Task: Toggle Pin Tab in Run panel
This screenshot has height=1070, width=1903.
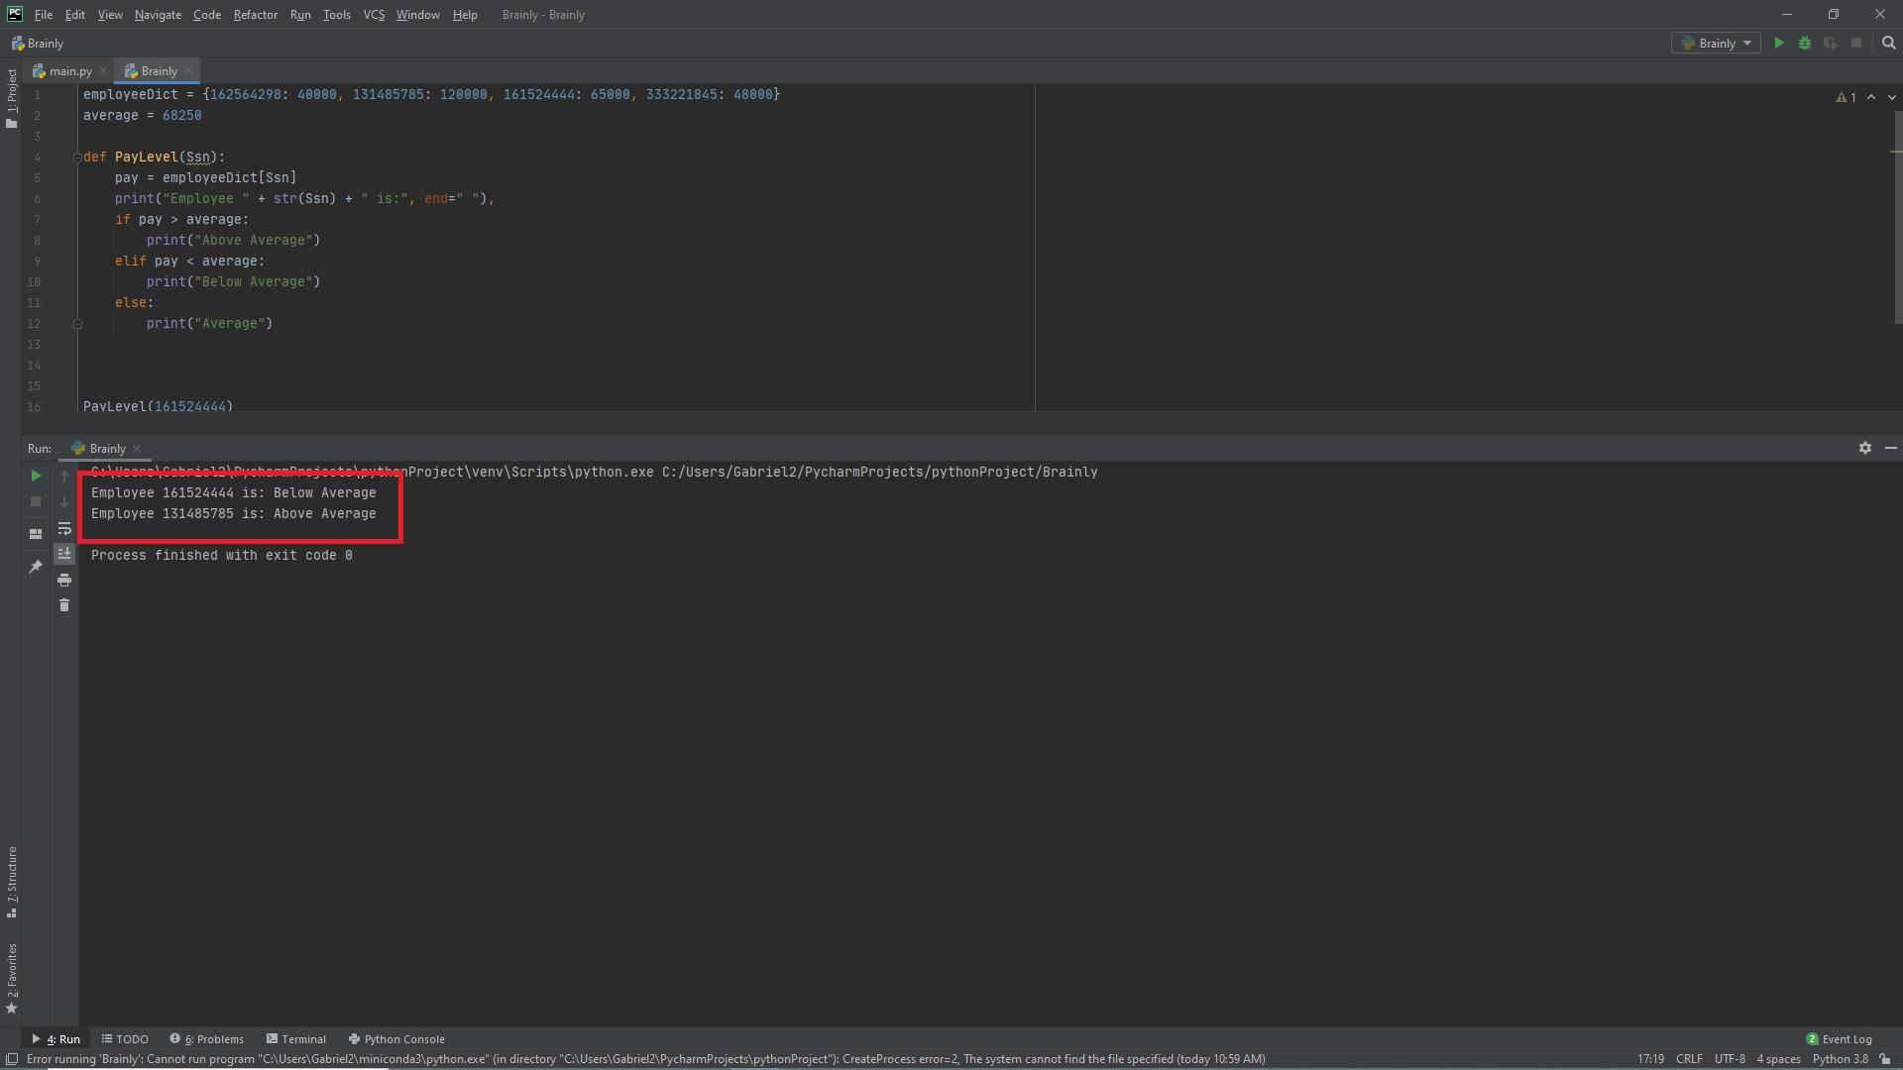Action: 36,567
